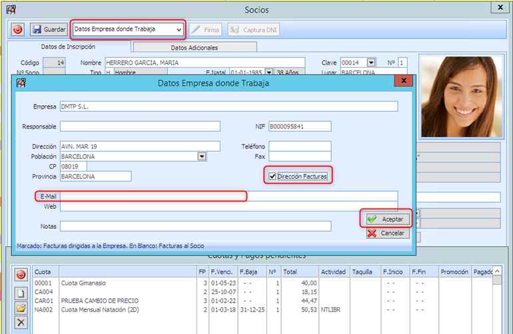Click the red power icon in top toolbar
Viewport: 513px width, 334px height.
click(17, 29)
